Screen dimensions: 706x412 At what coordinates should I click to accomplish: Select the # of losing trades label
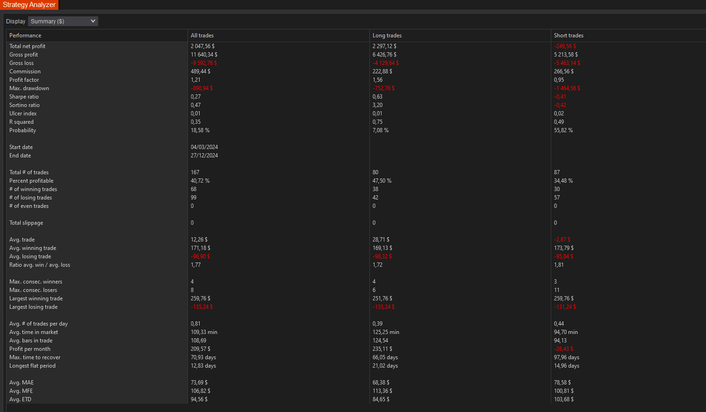click(30, 198)
